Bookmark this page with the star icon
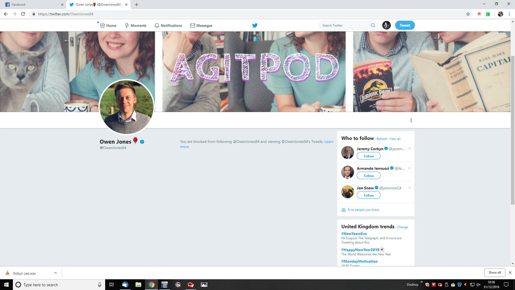 [468, 14]
